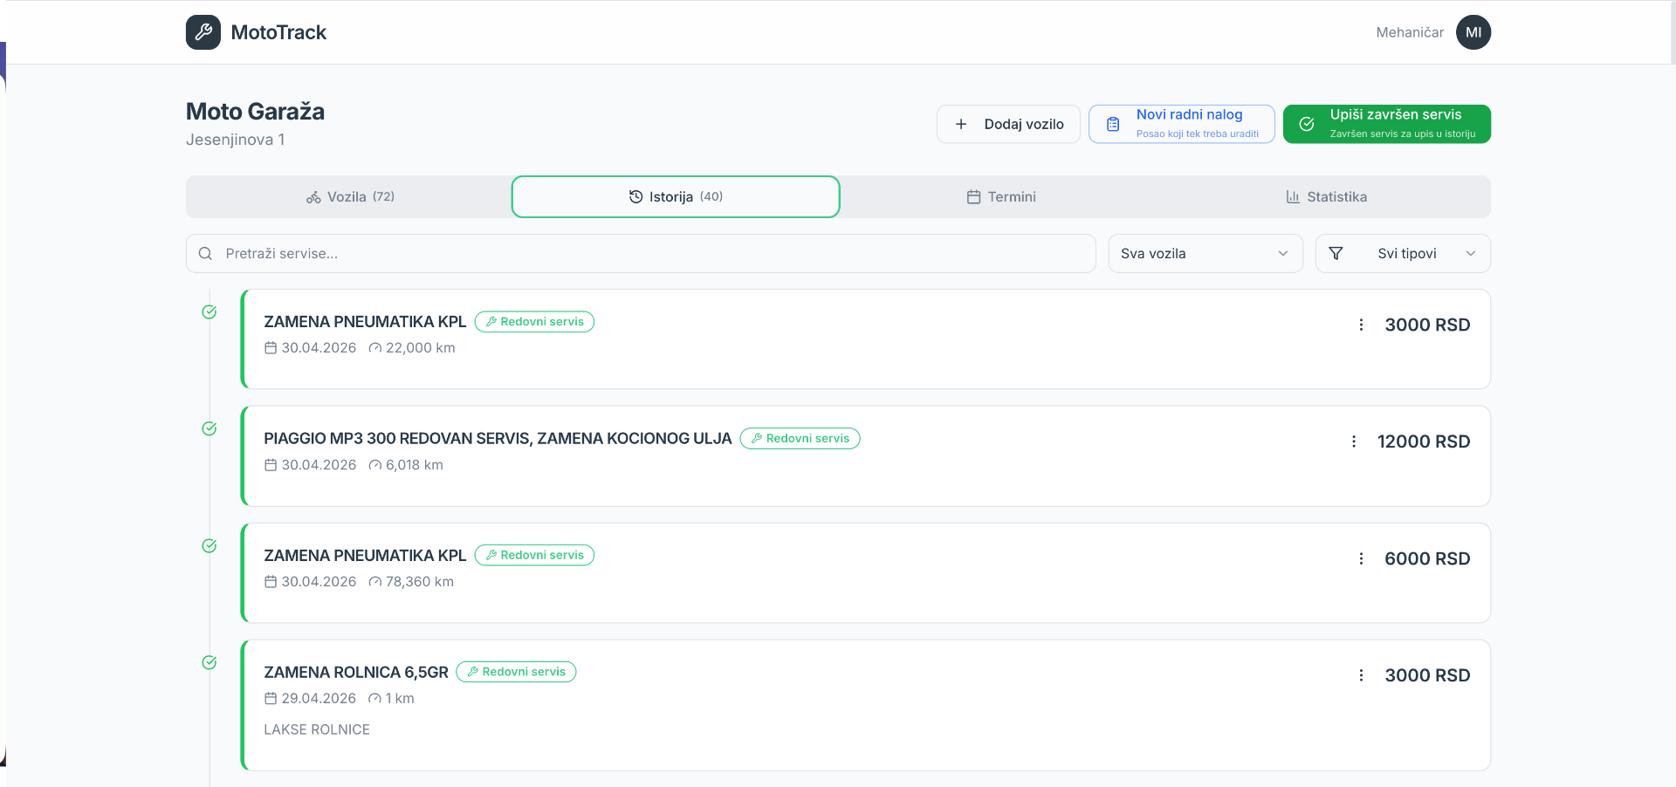
Task: Click Redovni servis badge on 78,360 km entry
Action: (534, 555)
